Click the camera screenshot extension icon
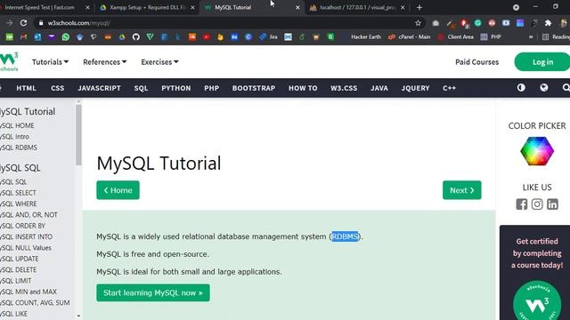The image size is (570, 320). (x=436, y=23)
